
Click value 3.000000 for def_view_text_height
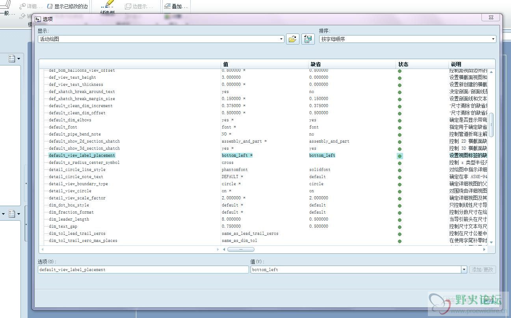click(231, 78)
